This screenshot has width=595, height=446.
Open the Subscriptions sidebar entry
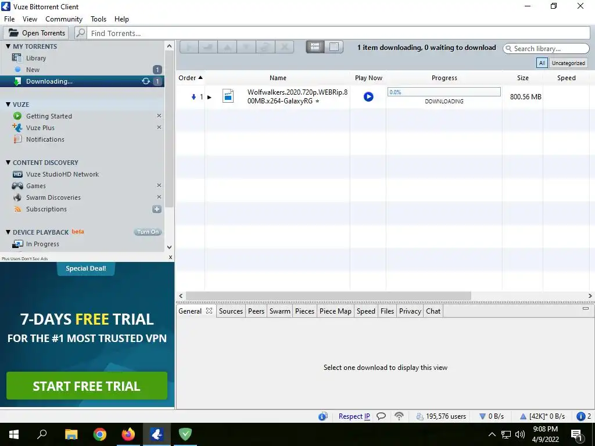click(46, 209)
